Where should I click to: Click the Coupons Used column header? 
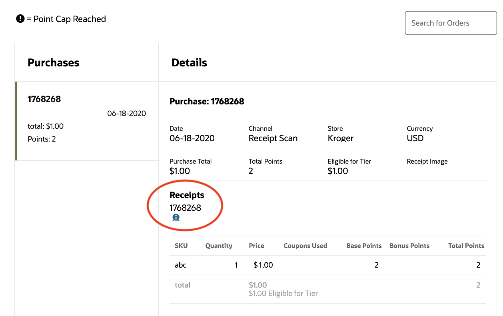point(305,246)
